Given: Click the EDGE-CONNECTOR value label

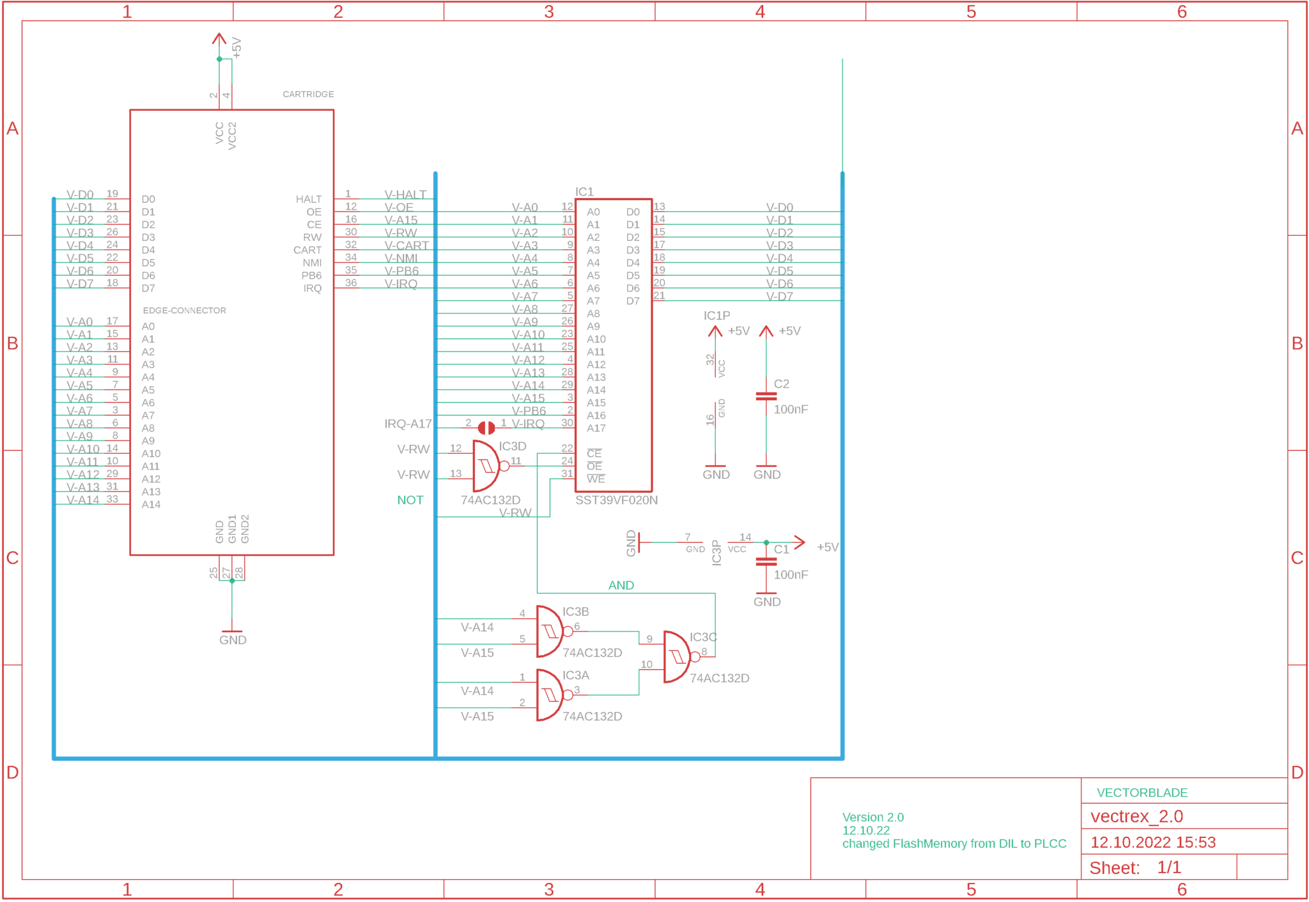Looking at the screenshot, I should (184, 311).
